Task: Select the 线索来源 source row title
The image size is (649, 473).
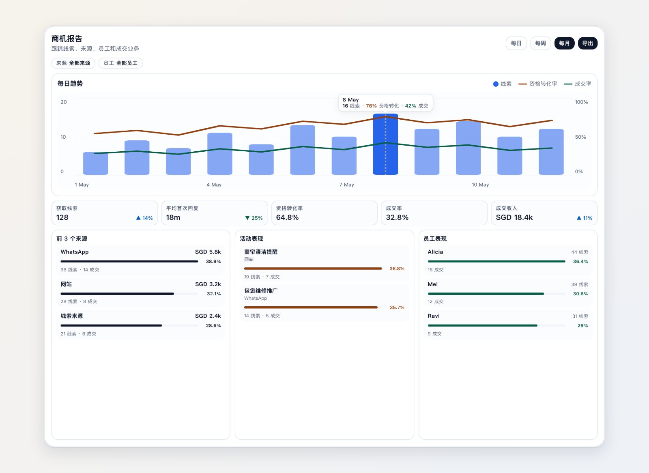Action: click(72, 316)
